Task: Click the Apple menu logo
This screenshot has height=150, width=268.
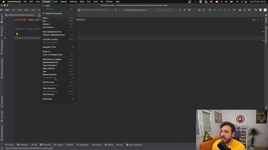Action: [3, 2]
